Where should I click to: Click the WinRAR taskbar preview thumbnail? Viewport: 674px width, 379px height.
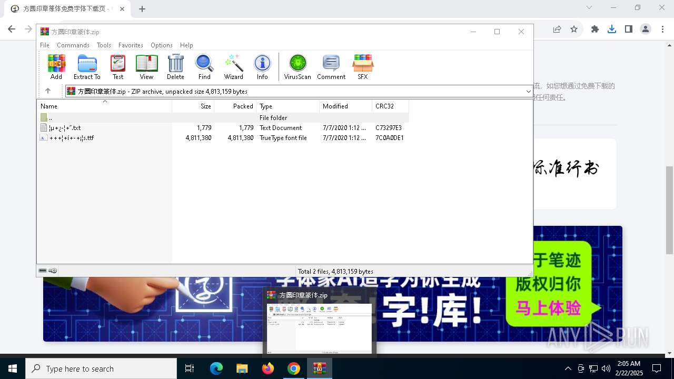[x=320, y=328]
